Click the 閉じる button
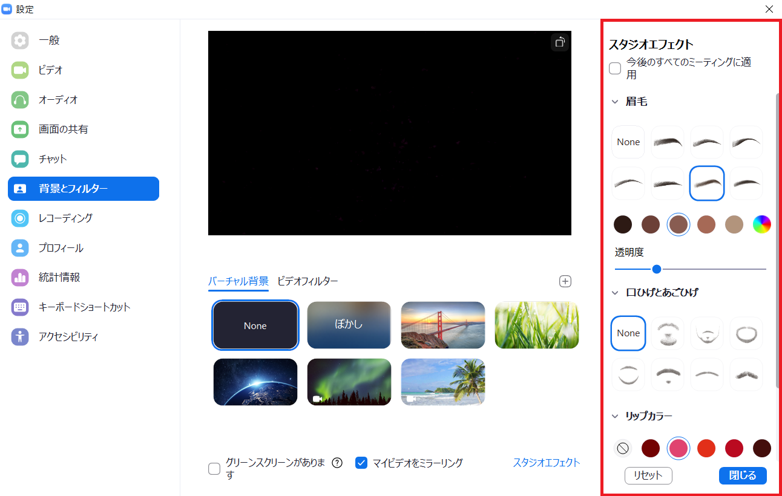The height and width of the screenshot is (496, 782). coord(742,475)
